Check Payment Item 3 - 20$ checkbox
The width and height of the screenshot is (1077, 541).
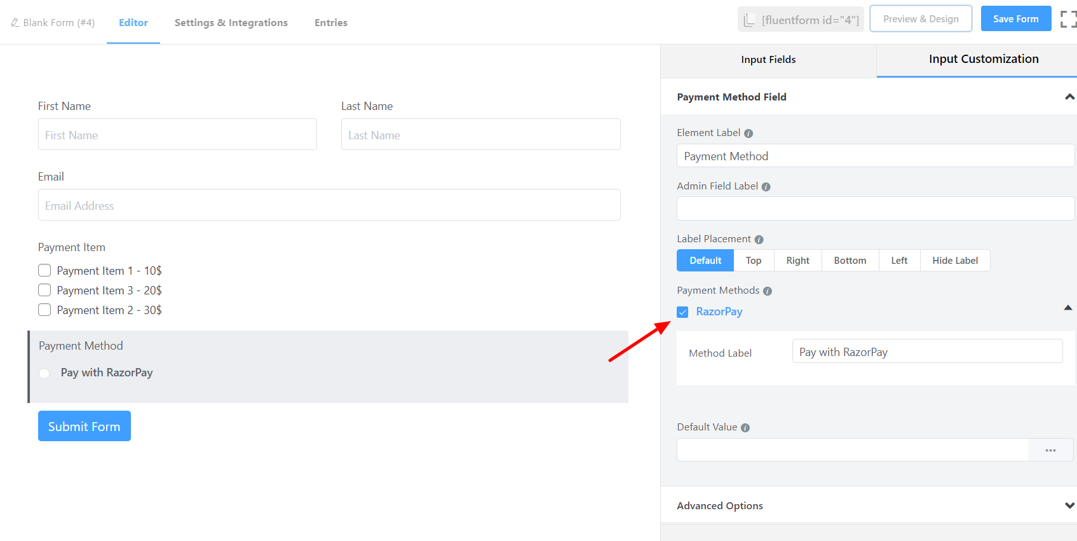click(44, 290)
